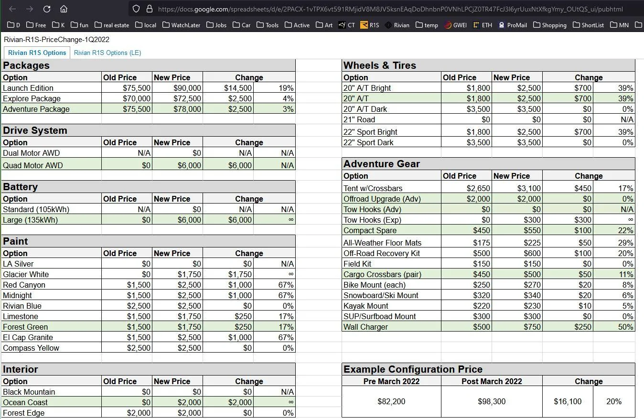Click the Rivian-R1S-PriceChange-1Q2022 document title
This screenshot has width=644, height=419.
point(56,40)
